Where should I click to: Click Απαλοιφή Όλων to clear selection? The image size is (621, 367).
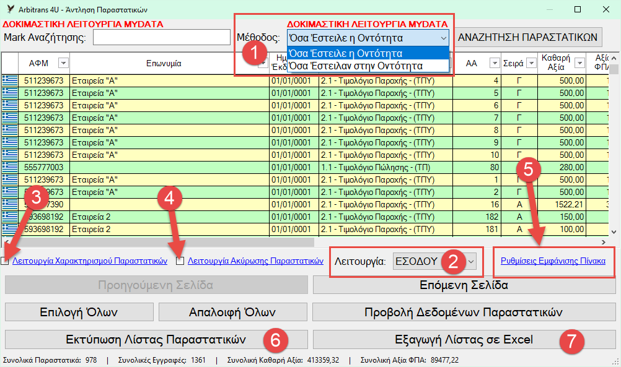pos(232,312)
